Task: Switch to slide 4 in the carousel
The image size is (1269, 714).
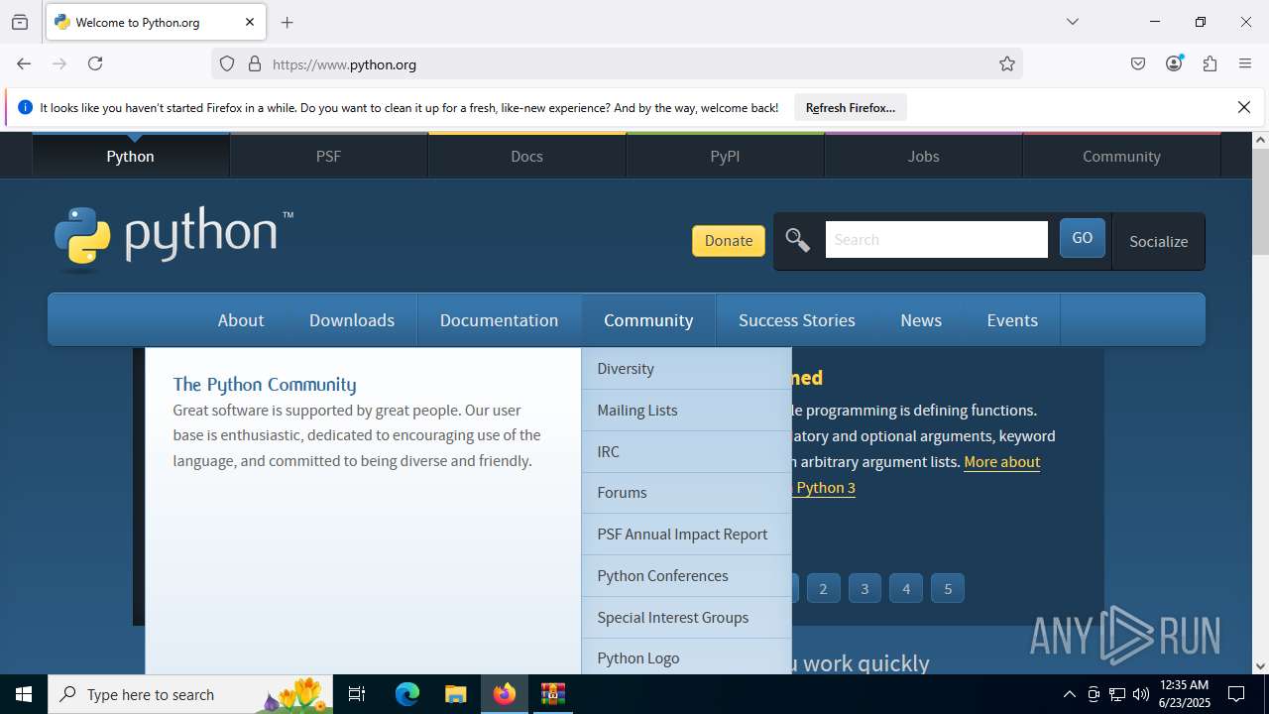Action: pos(906,588)
